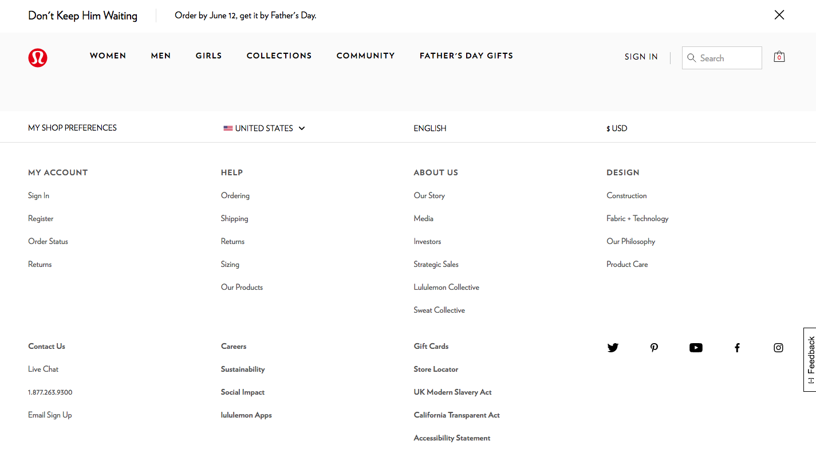Open the Community menu
This screenshot has width=816, height=468.
pos(365,56)
